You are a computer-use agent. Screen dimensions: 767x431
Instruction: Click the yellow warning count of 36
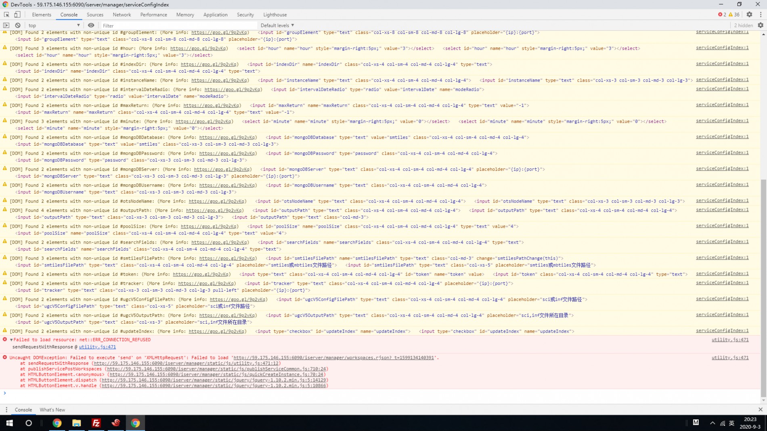(734, 15)
